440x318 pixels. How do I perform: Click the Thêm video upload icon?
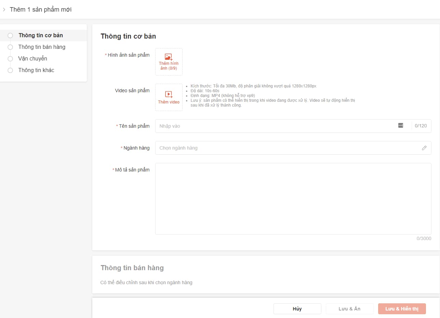169,94
